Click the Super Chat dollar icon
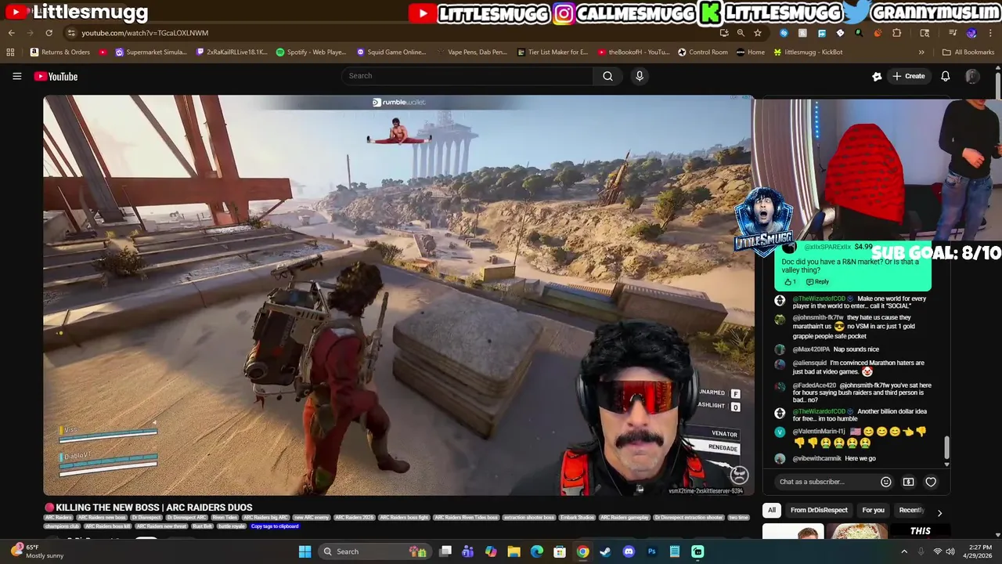Screen dimensions: 1002x564 pos(908,482)
